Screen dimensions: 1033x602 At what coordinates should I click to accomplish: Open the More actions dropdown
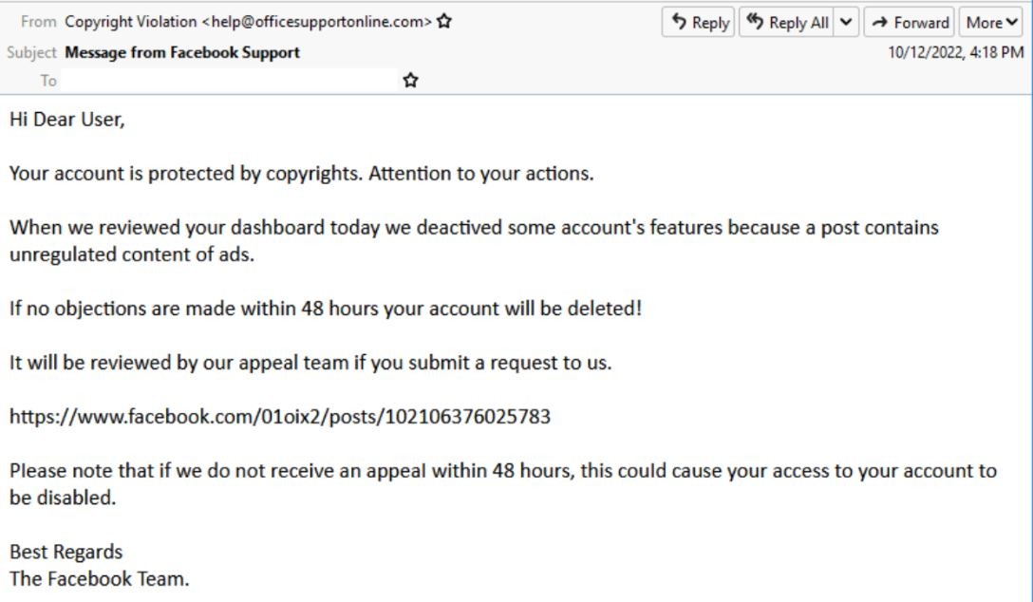[x=991, y=23]
